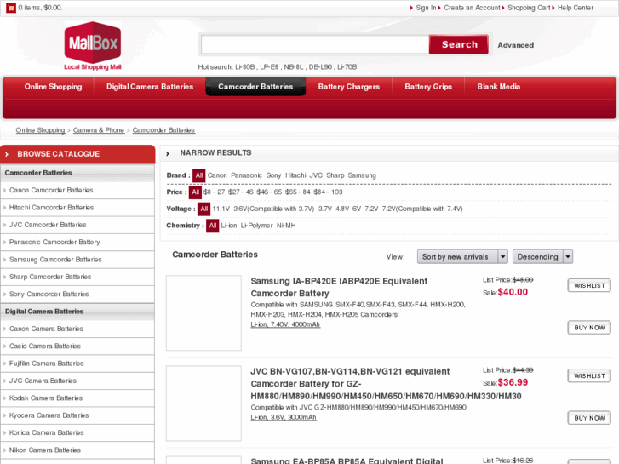Open the Help Center link
The width and height of the screenshot is (619, 464).
click(x=576, y=8)
